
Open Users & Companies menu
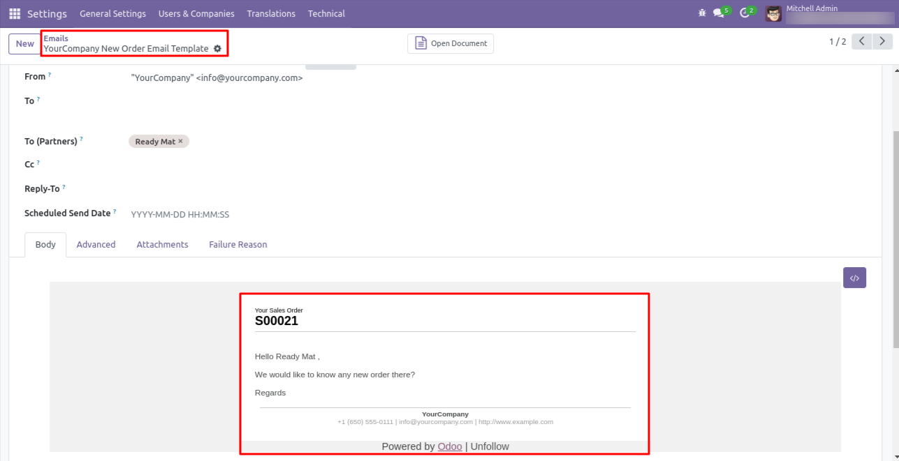196,14
